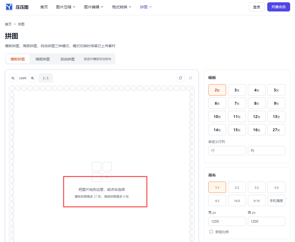
Task: Choose the 15张 template button
Action: point(237,130)
